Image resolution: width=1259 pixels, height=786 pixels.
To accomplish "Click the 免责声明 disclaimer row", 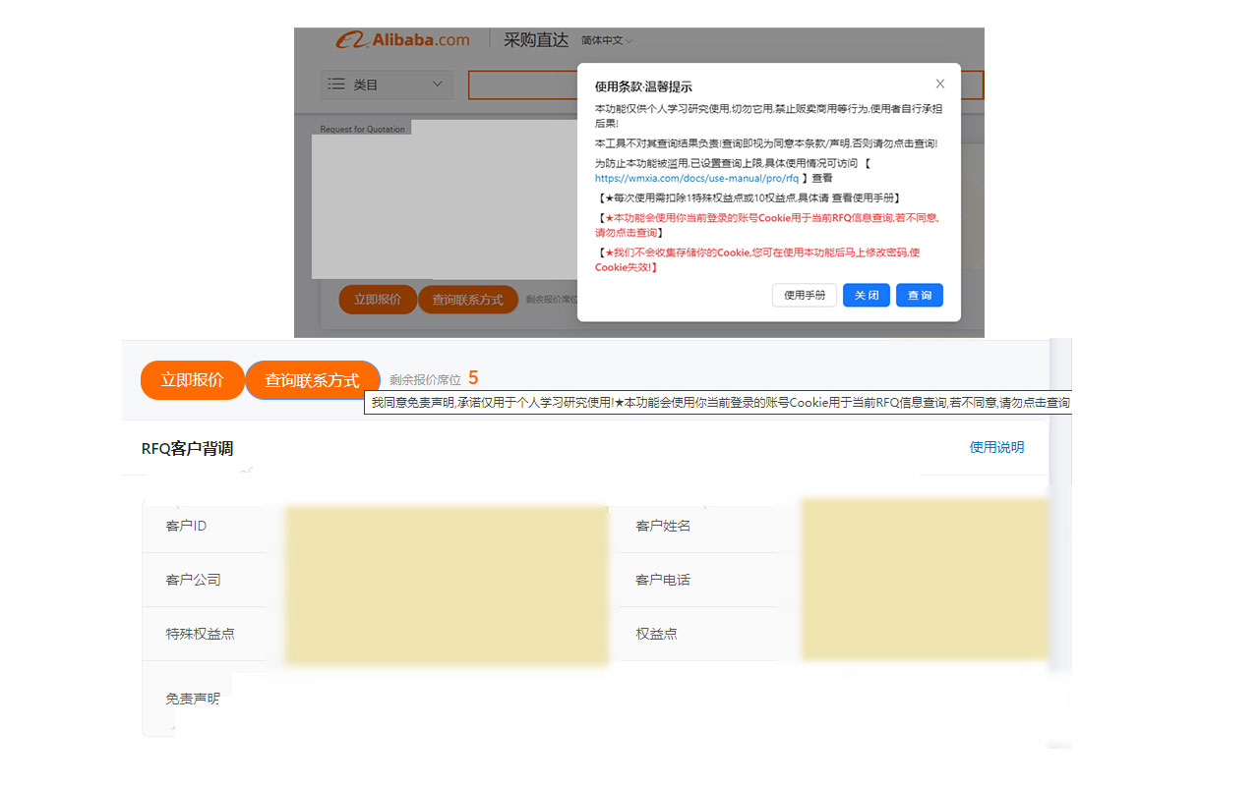I will coord(194,699).
